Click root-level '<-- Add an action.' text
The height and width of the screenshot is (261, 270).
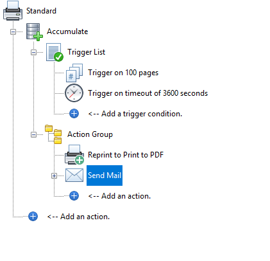pyautogui.click(x=78, y=217)
